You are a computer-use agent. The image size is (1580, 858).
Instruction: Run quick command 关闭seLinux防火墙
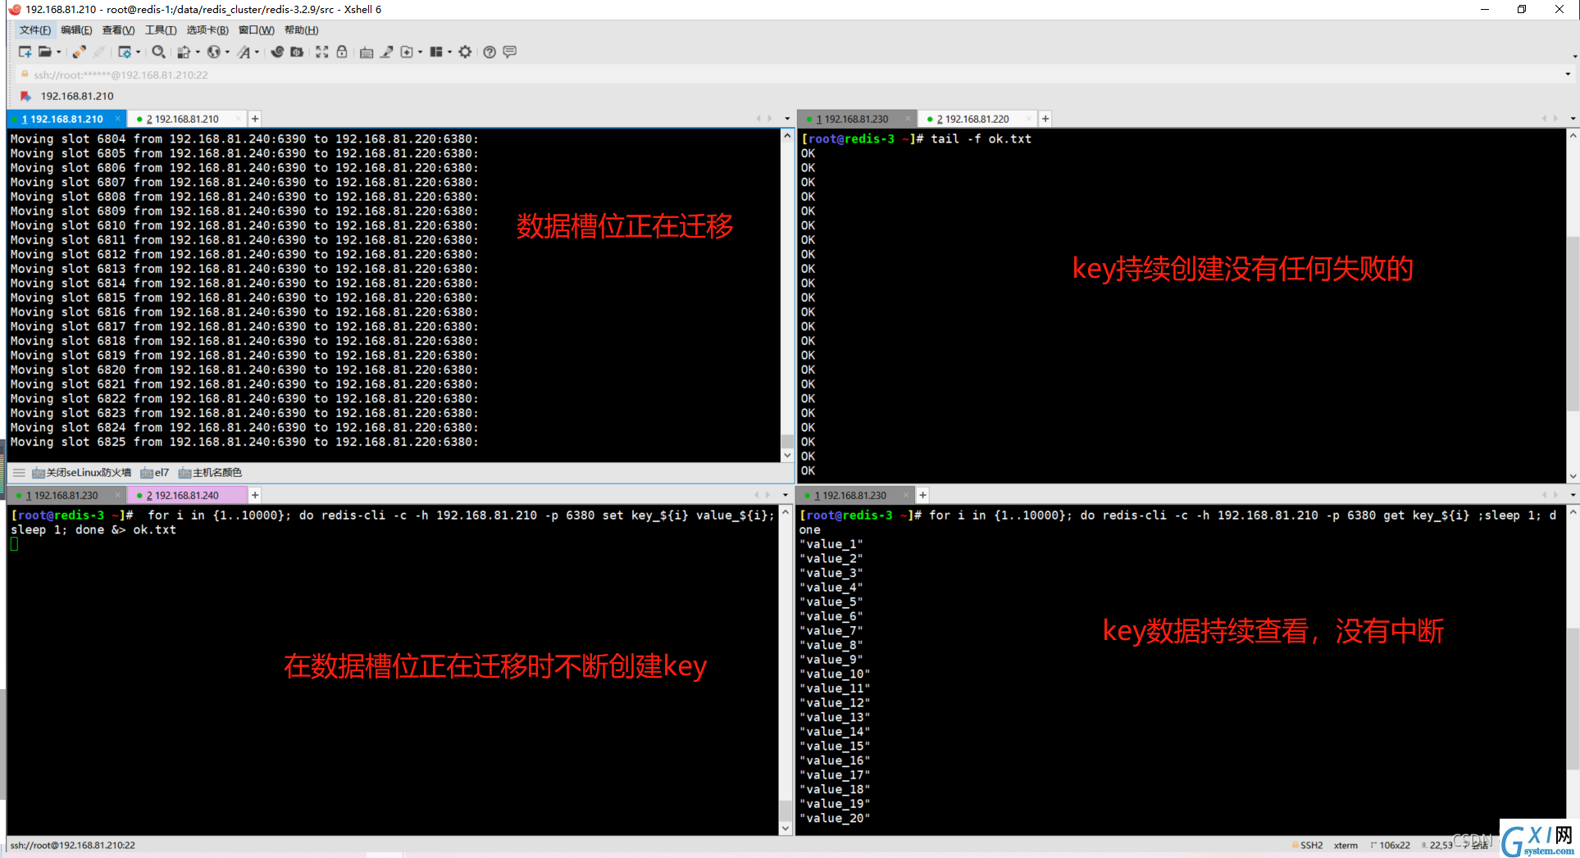[81, 473]
